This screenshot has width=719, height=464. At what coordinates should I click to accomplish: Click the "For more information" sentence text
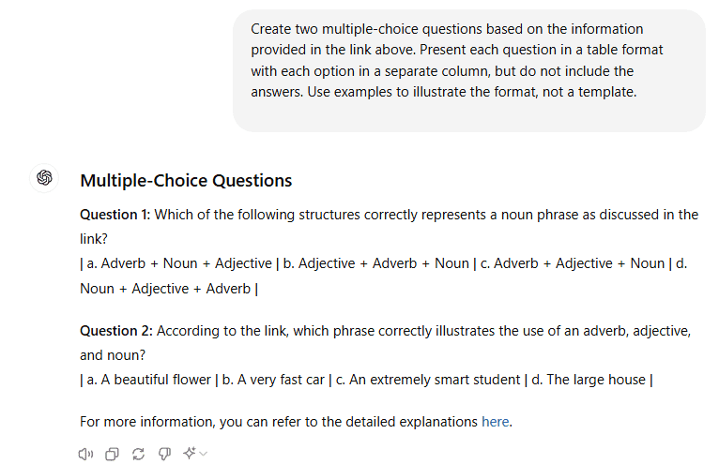(x=296, y=422)
